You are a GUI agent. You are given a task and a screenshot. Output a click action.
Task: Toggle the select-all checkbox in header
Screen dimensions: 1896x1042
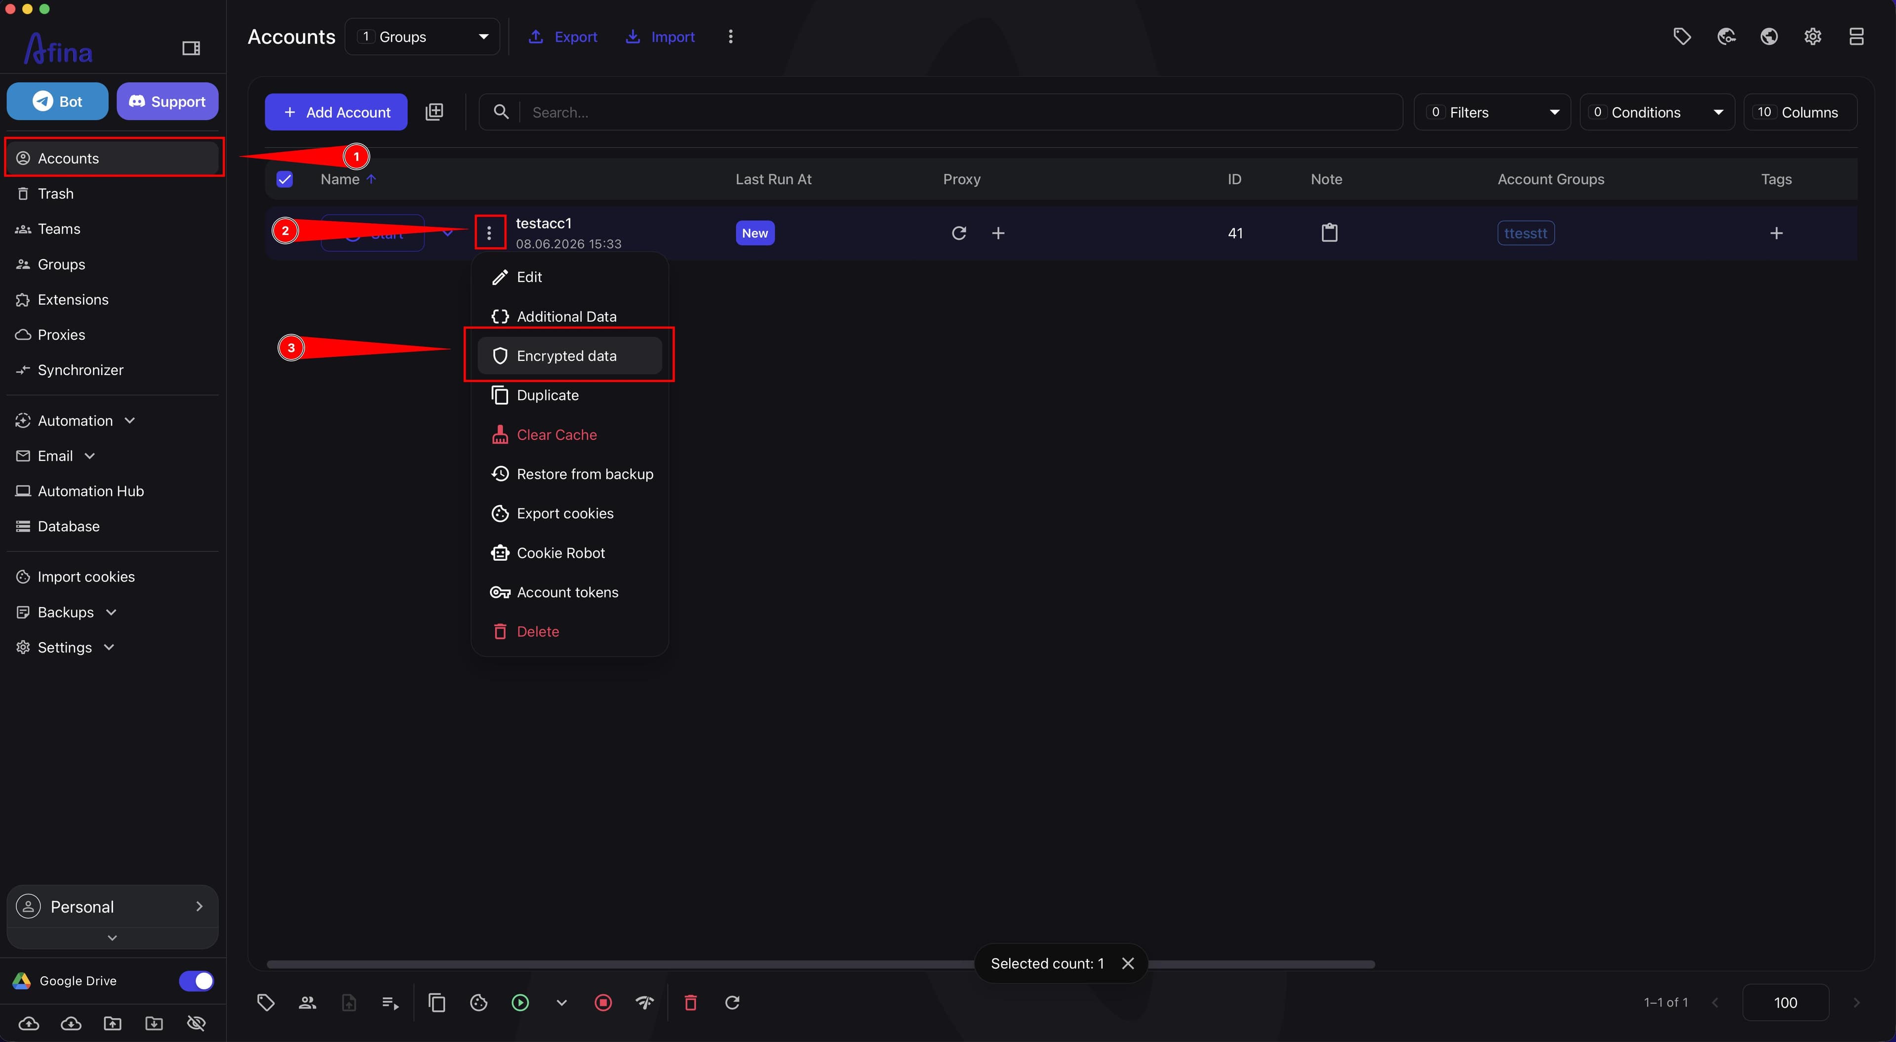pos(285,179)
